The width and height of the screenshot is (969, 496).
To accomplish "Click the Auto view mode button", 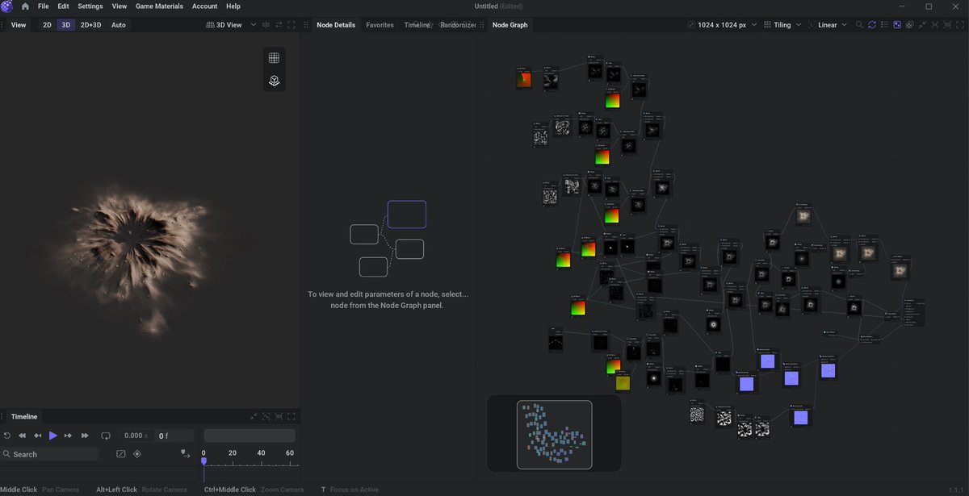I will pos(118,24).
